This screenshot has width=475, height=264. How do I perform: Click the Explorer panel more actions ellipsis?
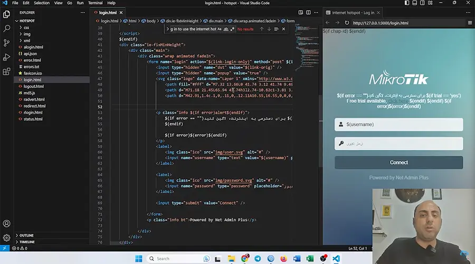click(x=83, y=13)
